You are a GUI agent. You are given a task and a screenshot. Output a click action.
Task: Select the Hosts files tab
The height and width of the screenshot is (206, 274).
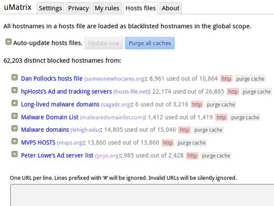click(140, 8)
